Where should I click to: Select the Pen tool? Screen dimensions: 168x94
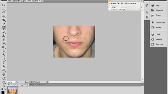coord(4,59)
